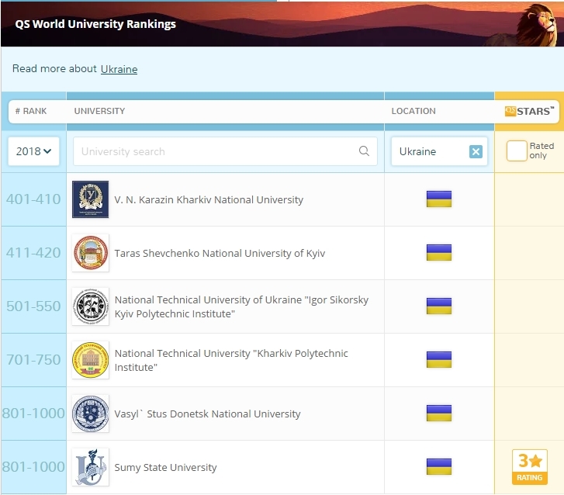Viewport: 564px width, 495px height.
Task: Click the Sumy State University logo
Action: (90, 467)
